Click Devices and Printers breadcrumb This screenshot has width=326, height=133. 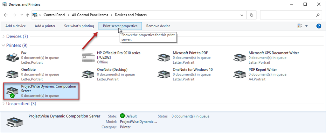pos(131,15)
